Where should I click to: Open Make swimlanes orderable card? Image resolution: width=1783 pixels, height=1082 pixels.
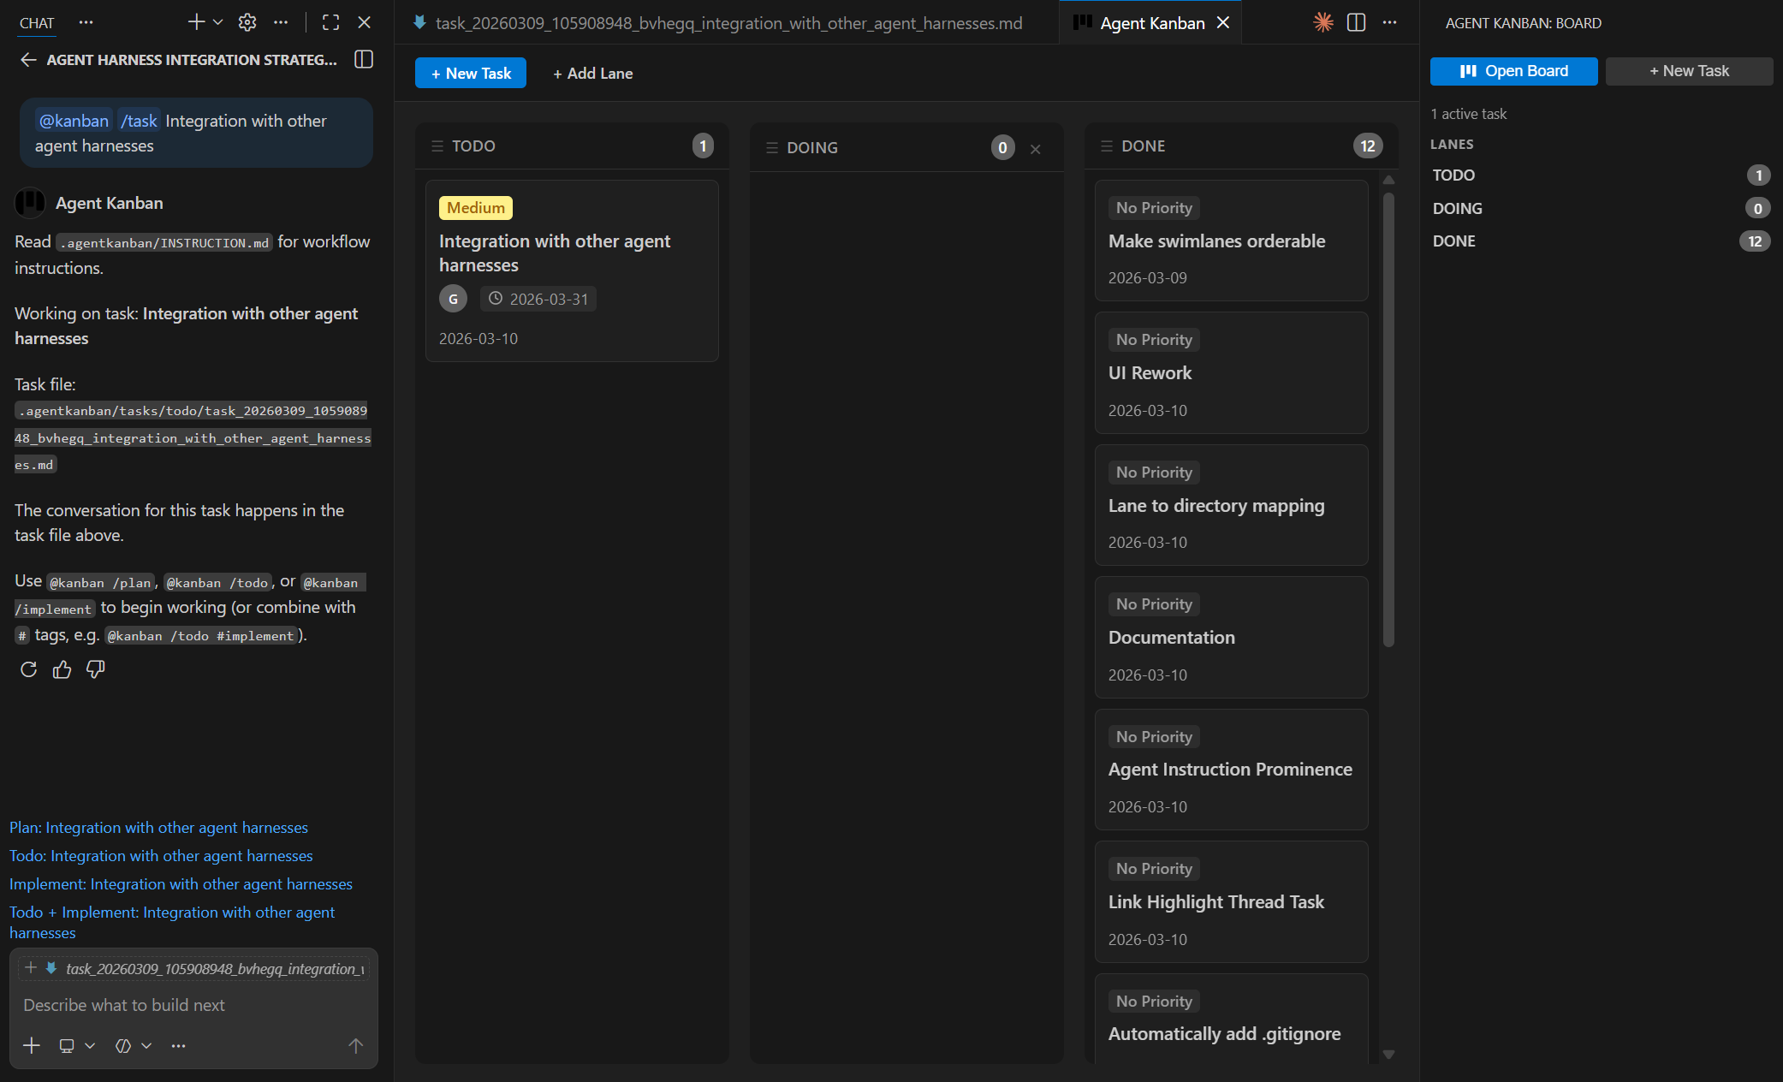click(1231, 241)
